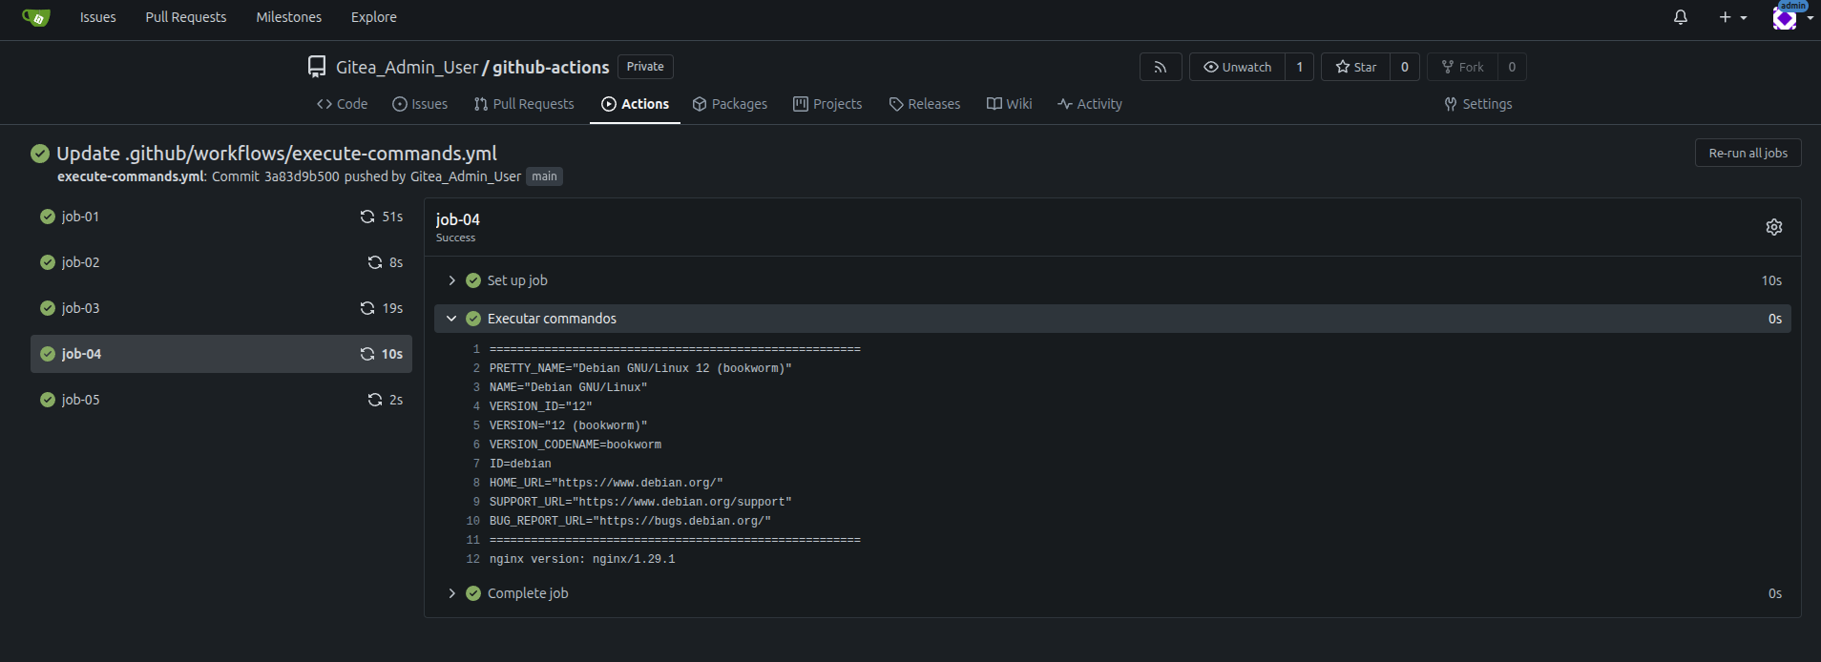Select job-04 in the job list
This screenshot has width=1821, height=662.
point(221,354)
